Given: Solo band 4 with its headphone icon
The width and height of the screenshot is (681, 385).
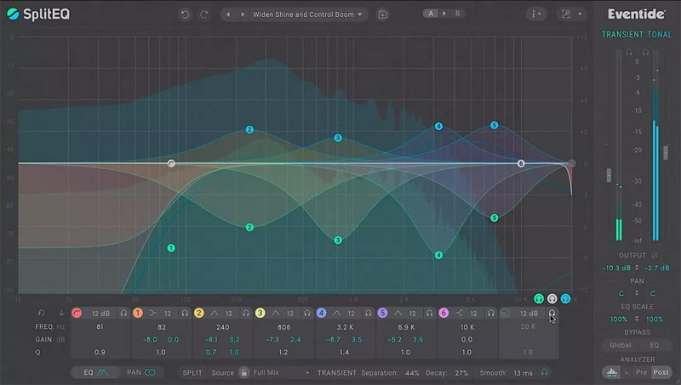Looking at the screenshot, I should 369,313.
